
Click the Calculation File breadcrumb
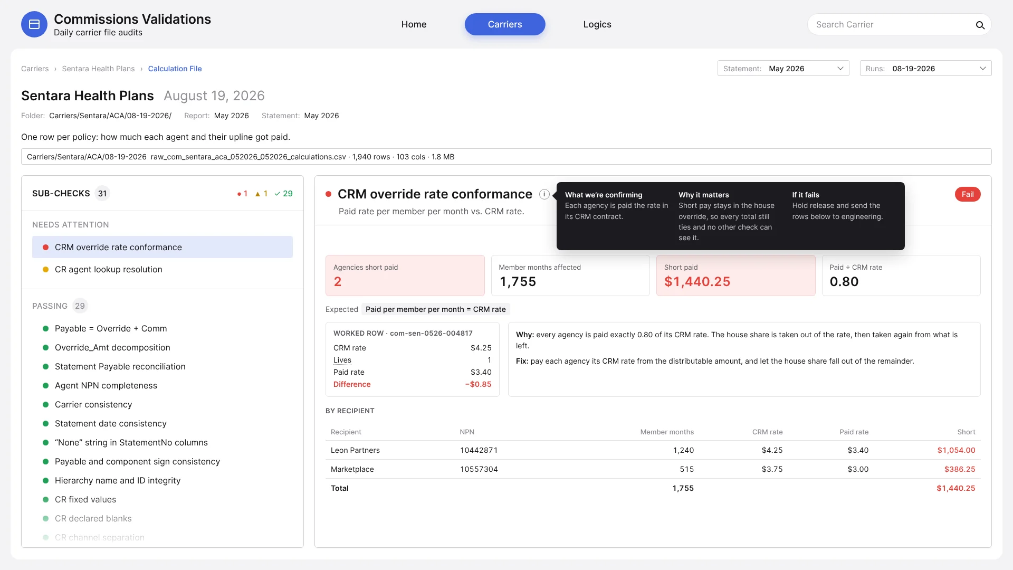pyautogui.click(x=175, y=69)
